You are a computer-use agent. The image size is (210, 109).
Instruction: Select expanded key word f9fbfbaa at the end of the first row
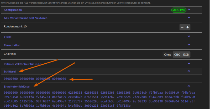point(188,93)
